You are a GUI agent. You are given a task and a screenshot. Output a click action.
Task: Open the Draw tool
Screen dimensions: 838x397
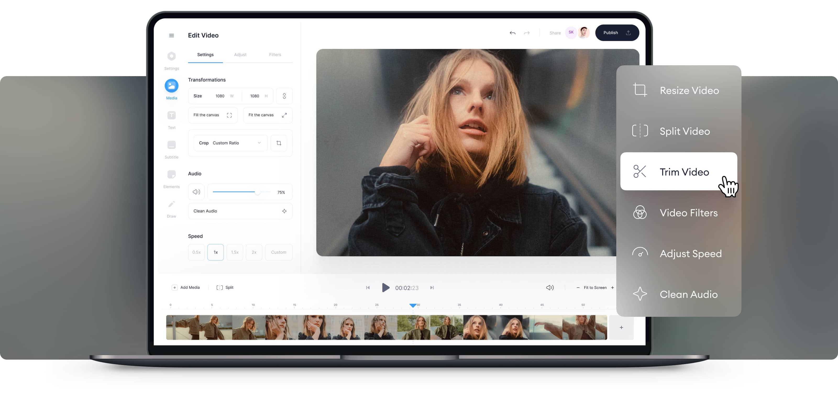click(172, 204)
